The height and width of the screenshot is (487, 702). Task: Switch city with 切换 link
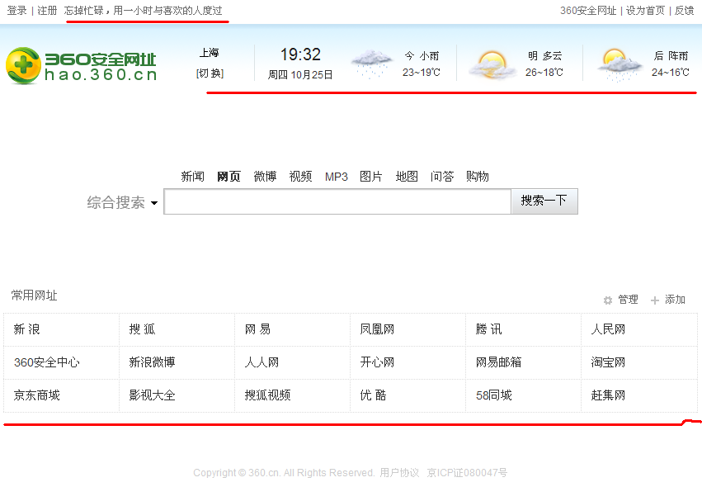click(x=210, y=73)
